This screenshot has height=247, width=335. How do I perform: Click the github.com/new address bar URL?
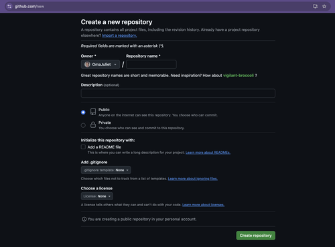[29, 7]
